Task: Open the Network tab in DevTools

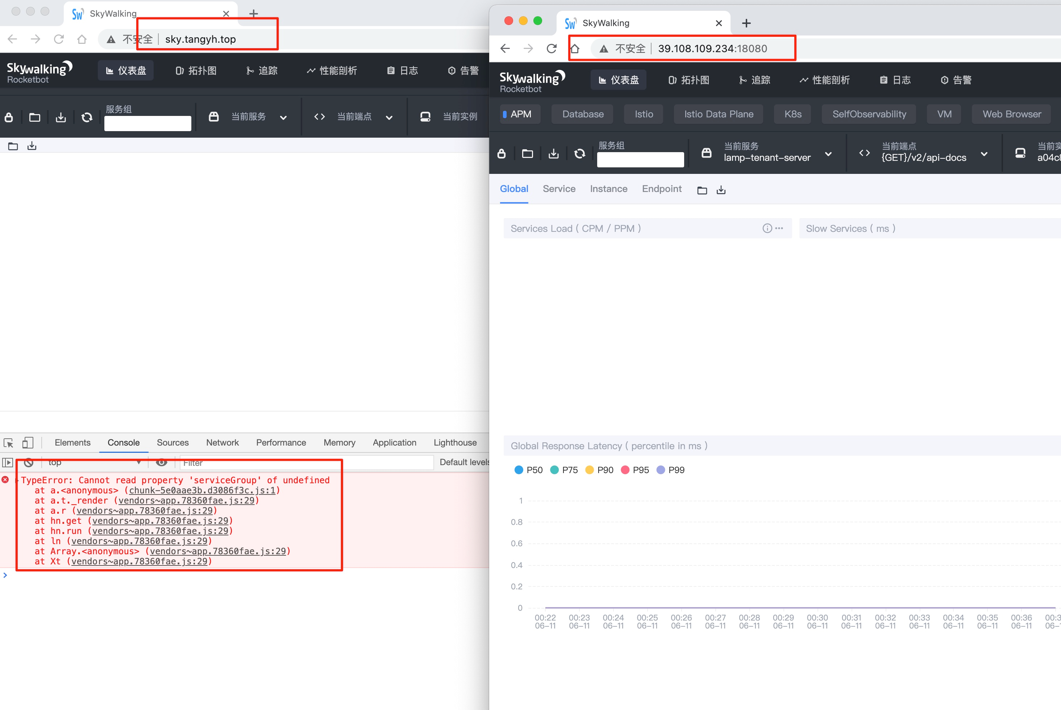Action: pos(222,442)
